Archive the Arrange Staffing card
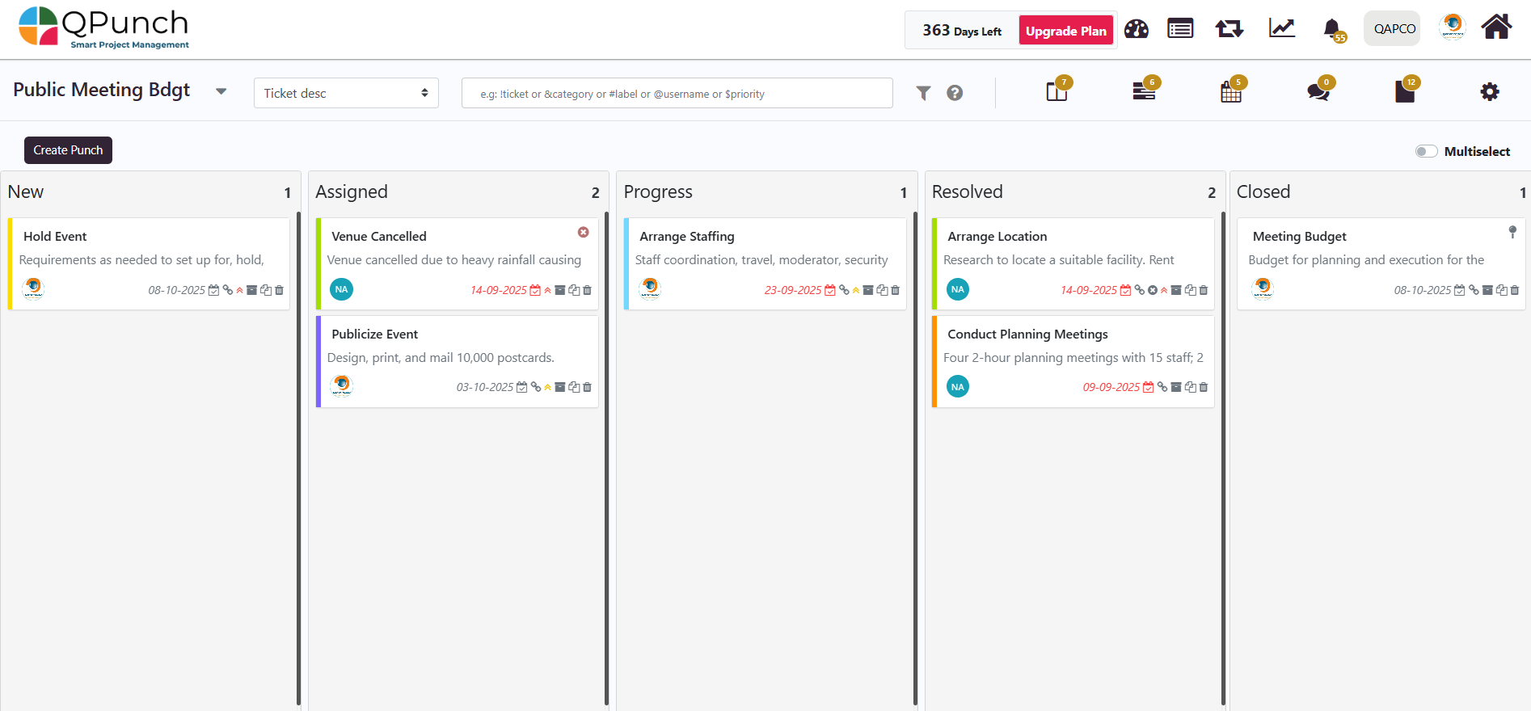1531x711 pixels. (x=868, y=290)
